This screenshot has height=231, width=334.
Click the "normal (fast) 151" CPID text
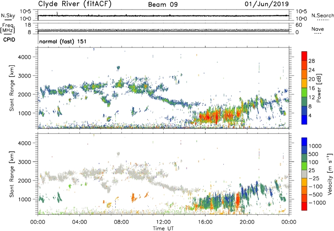click(x=63, y=41)
